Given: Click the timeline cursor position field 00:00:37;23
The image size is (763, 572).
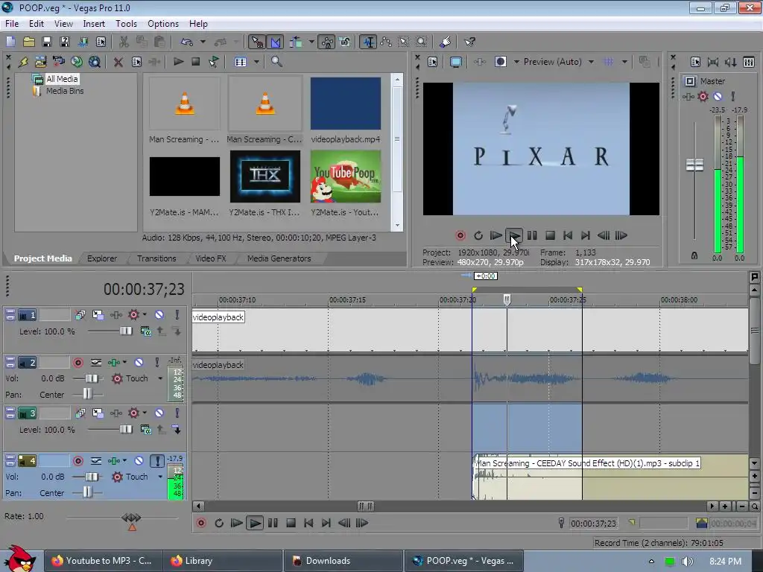Looking at the screenshot, I should pyautogui.click(x=593, y=524).
